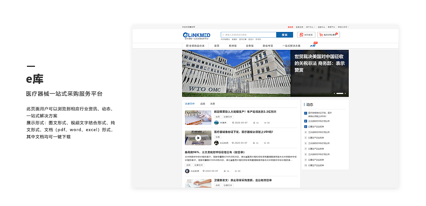Open 设备馆 in the navigation bar
The image size is (426, 206).
[250, 46]
